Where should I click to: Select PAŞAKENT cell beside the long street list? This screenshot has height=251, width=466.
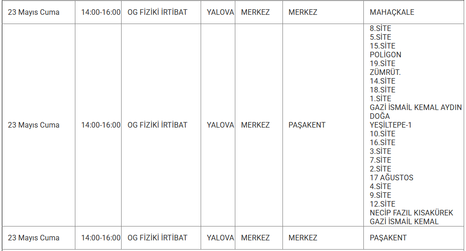307,125
